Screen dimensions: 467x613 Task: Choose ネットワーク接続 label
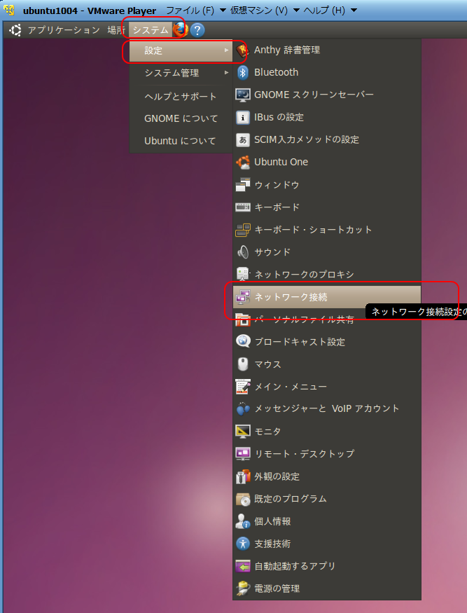pos(291,297)
